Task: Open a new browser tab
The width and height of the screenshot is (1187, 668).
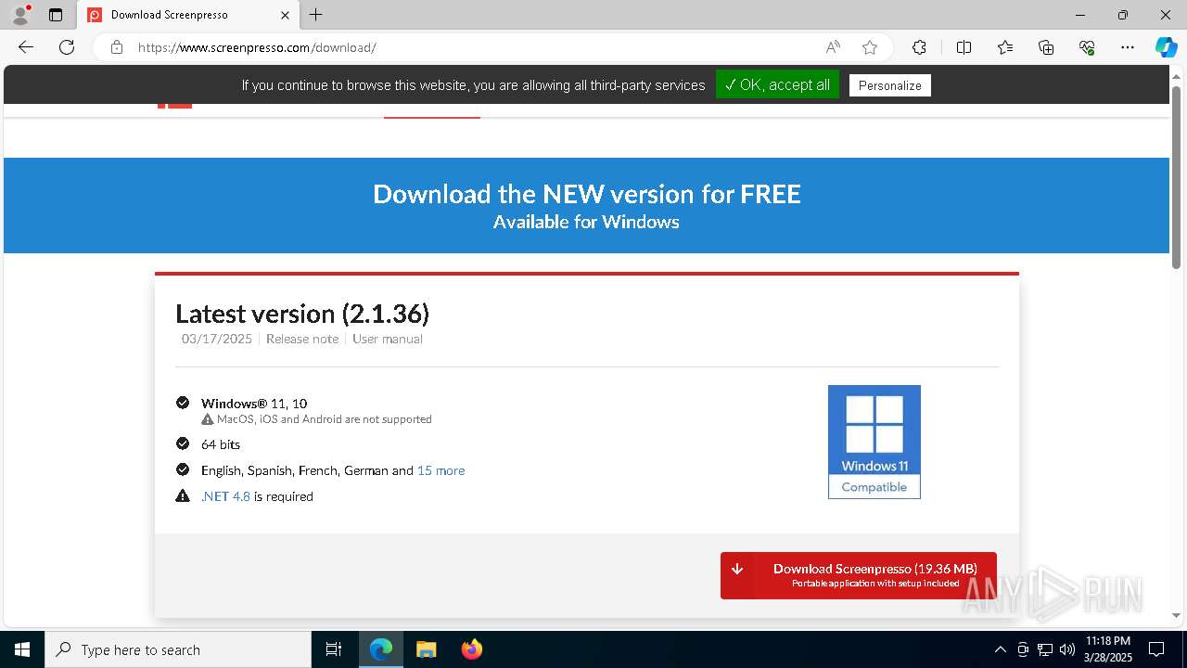Action: pyautogui.click(x=316, y=15)
